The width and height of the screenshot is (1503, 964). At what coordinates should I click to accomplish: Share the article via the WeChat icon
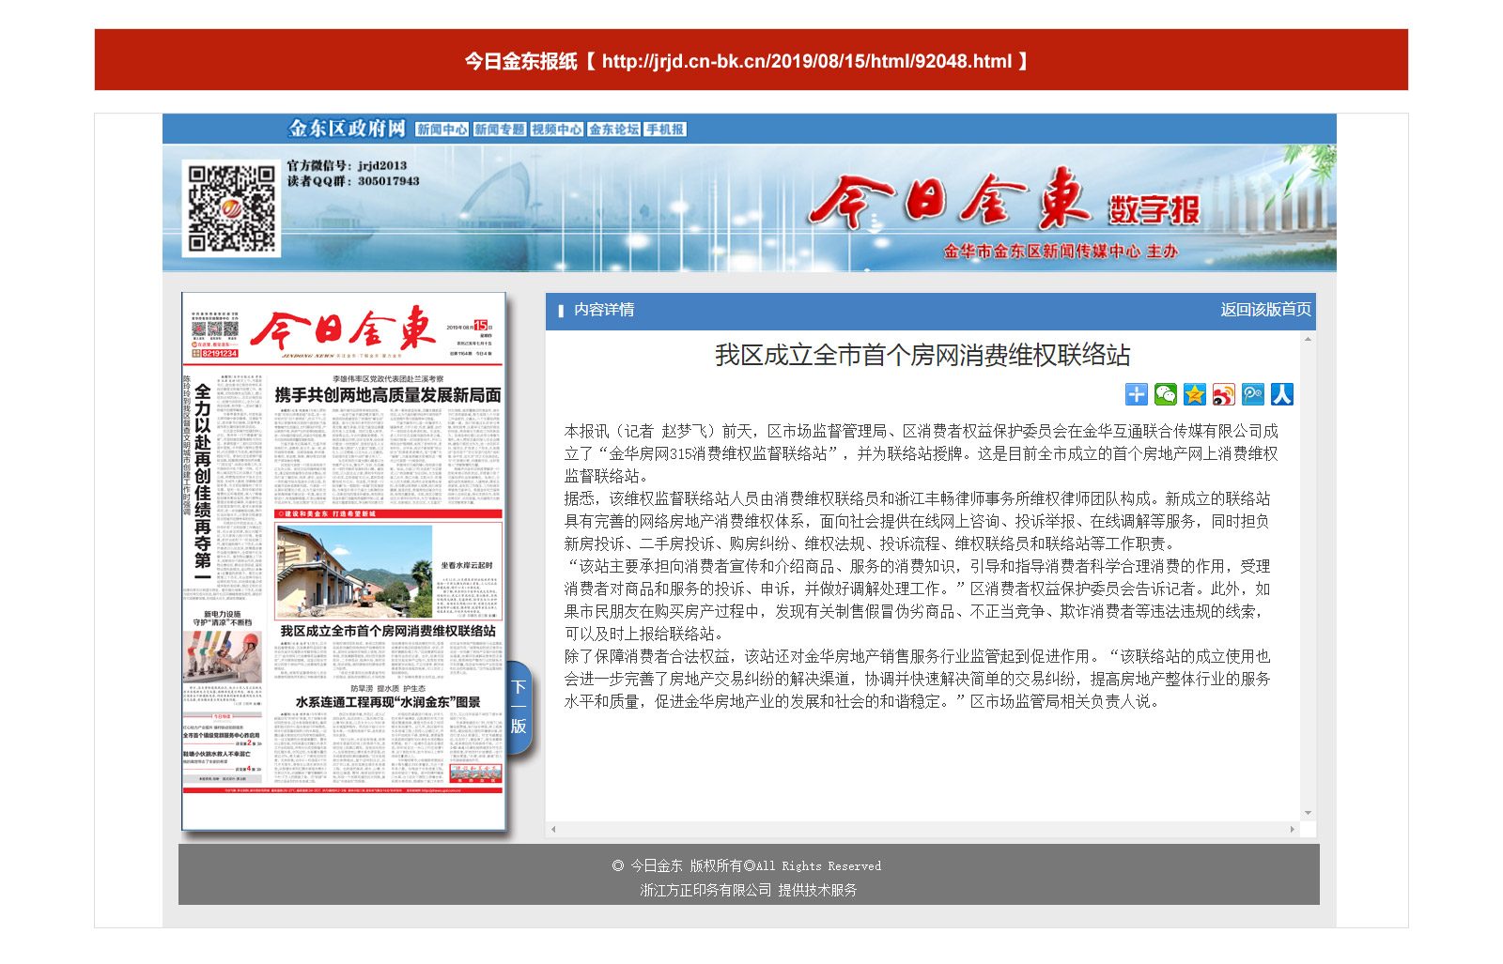click(x=1166, y=394)
